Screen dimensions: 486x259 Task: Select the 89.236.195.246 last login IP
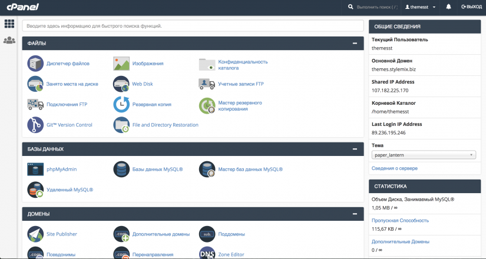(388, 132)
